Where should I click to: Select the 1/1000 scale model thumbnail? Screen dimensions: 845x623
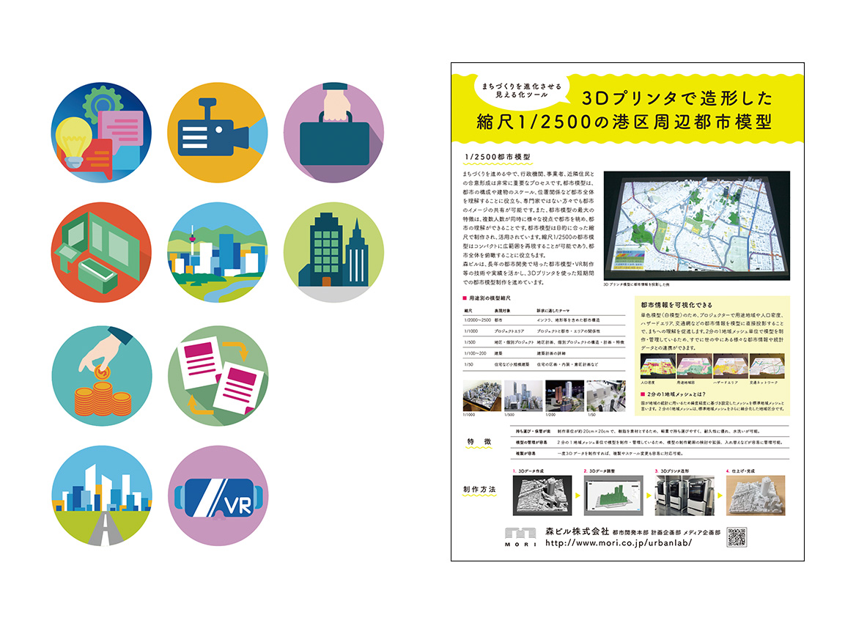click(481, 395)
